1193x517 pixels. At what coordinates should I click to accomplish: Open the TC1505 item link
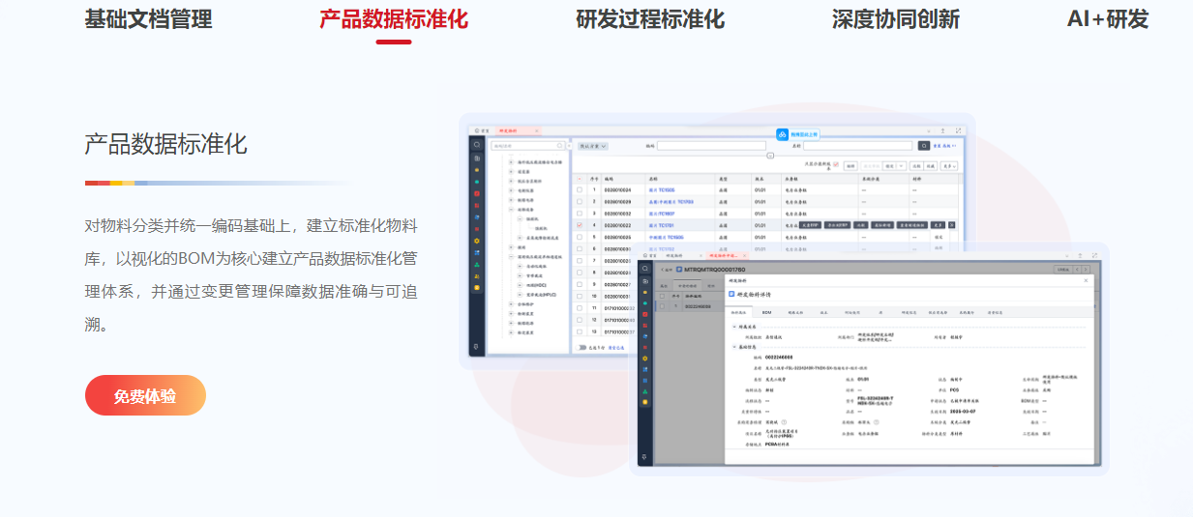[x=662, y=190]
